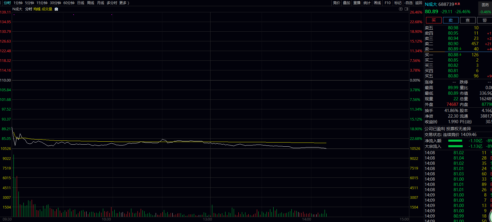The width and height of the screenshot is (492, 222).
Task: Click the red 买 buy button
Action: (x=434, y=20)
